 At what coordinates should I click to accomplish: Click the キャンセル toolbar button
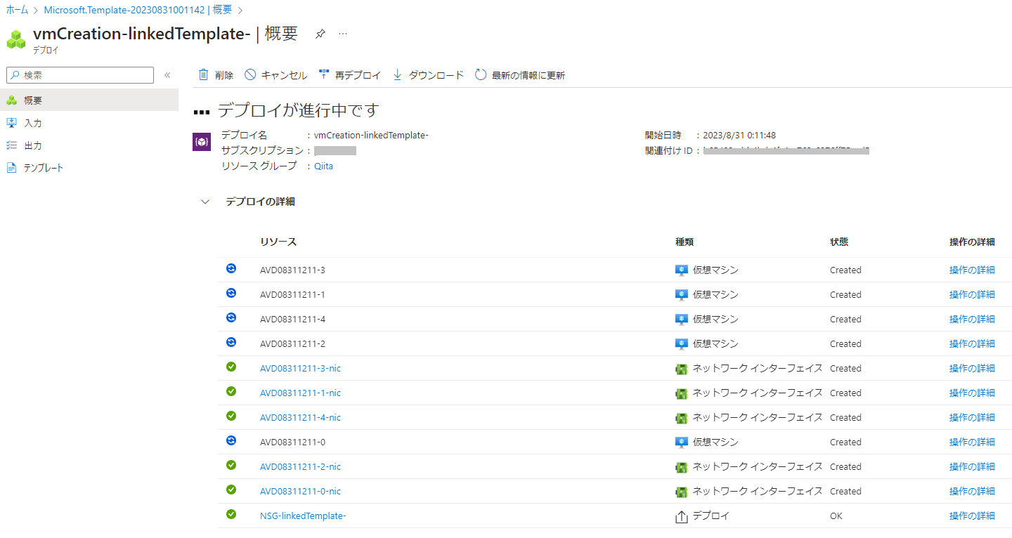275,75
